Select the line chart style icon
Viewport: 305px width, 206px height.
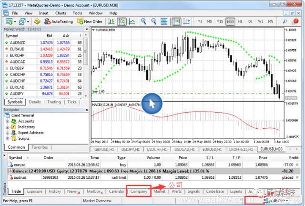(132, 21)
